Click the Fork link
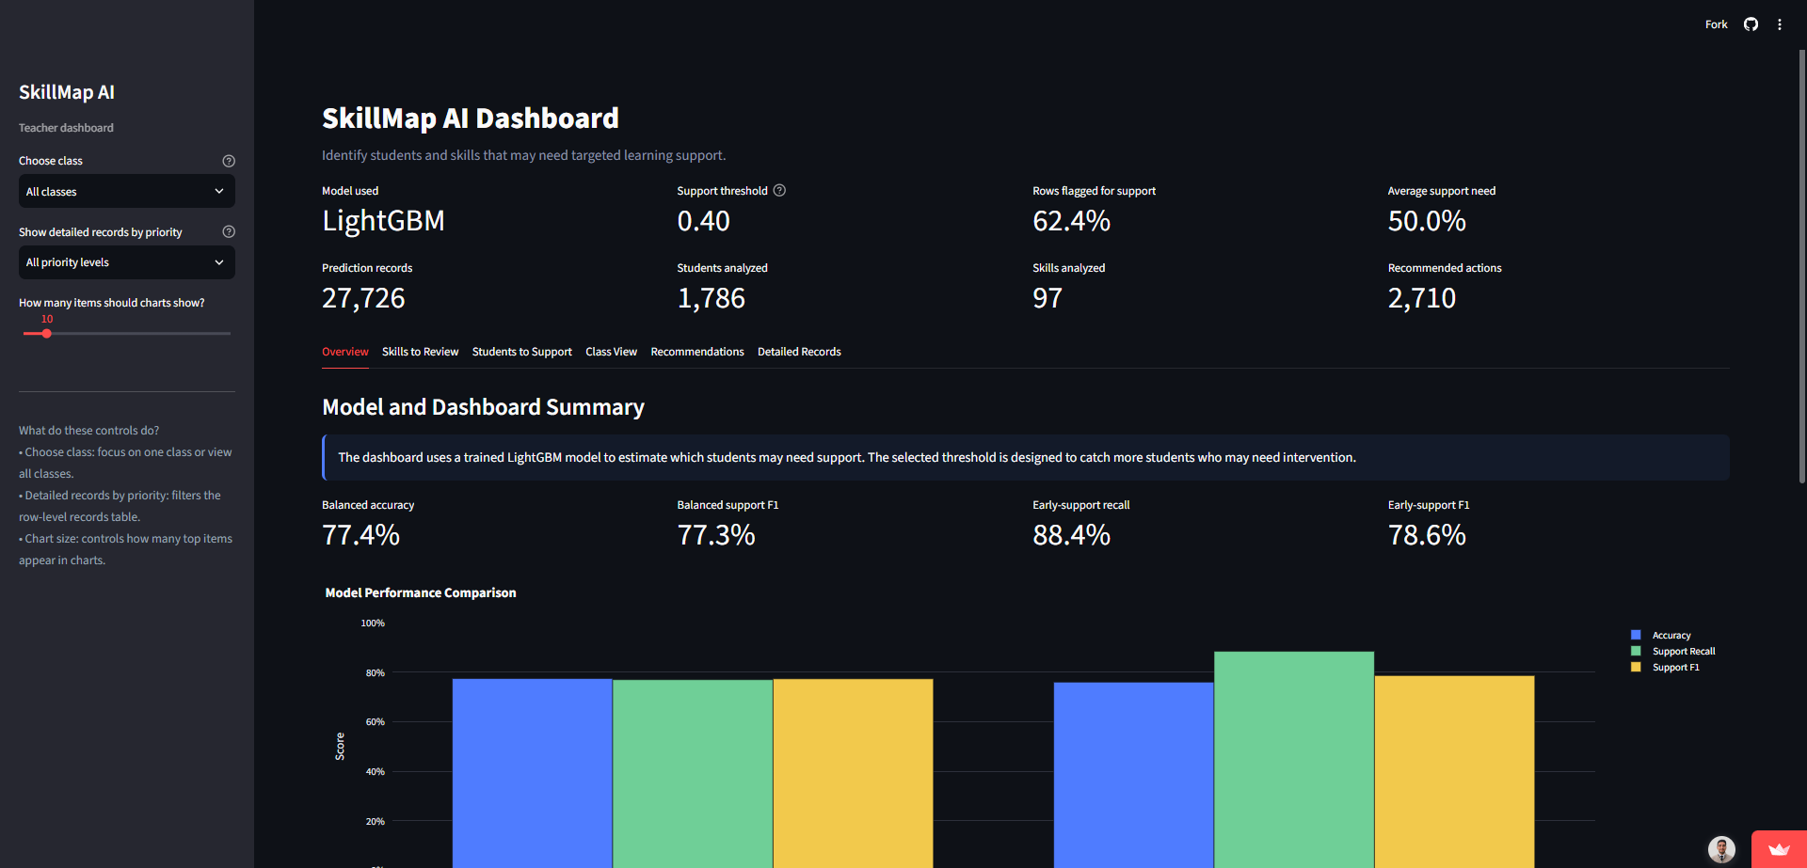This screenshot has height=868, width=1807. (x=1716, y=24)
